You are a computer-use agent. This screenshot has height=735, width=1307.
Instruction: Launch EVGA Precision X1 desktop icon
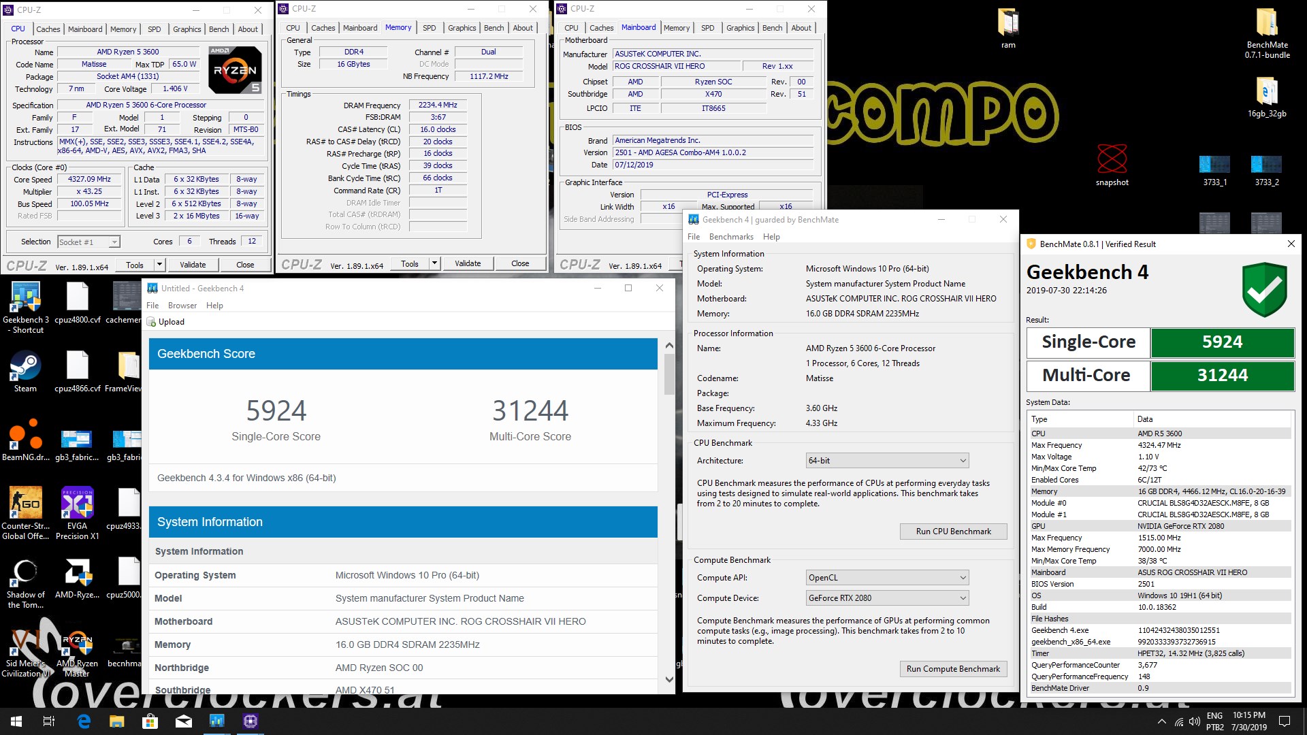click(77, 513)
